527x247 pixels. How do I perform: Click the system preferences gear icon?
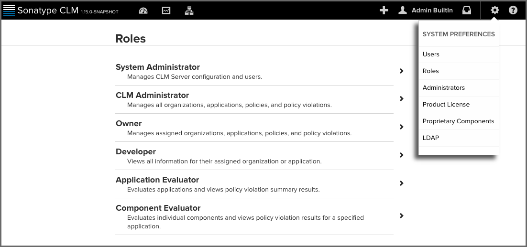tap(495, 11)
